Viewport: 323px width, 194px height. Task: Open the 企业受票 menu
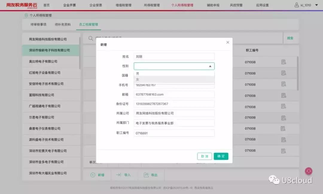pyautogui.click(x=96, y=5)
